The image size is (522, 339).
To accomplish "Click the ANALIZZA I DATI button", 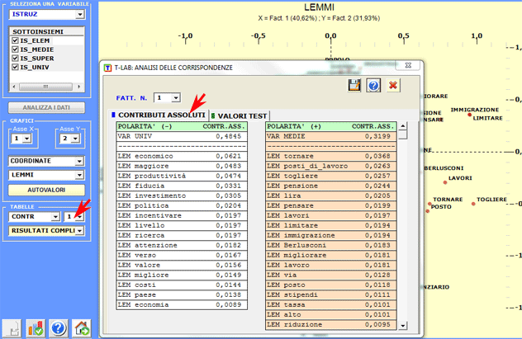I will click(46, 107).
